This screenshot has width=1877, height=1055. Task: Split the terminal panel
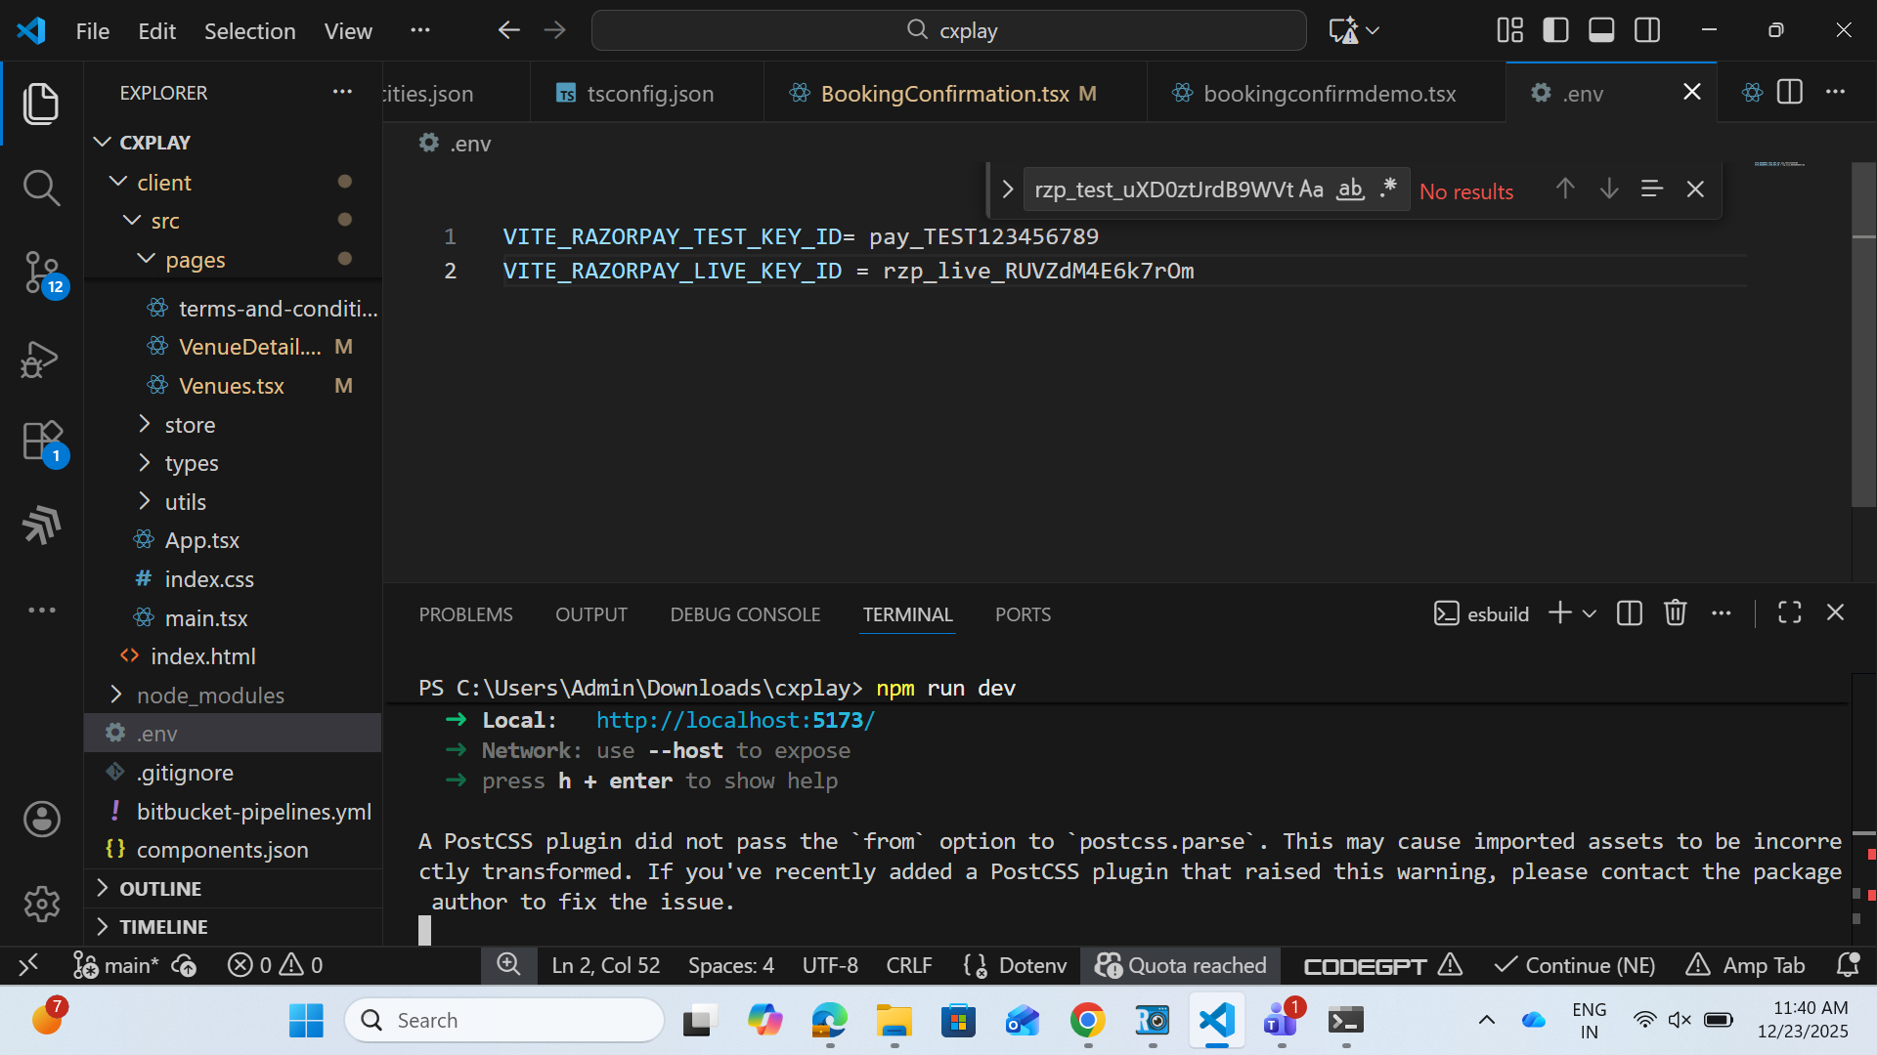tap(1629, 612)
